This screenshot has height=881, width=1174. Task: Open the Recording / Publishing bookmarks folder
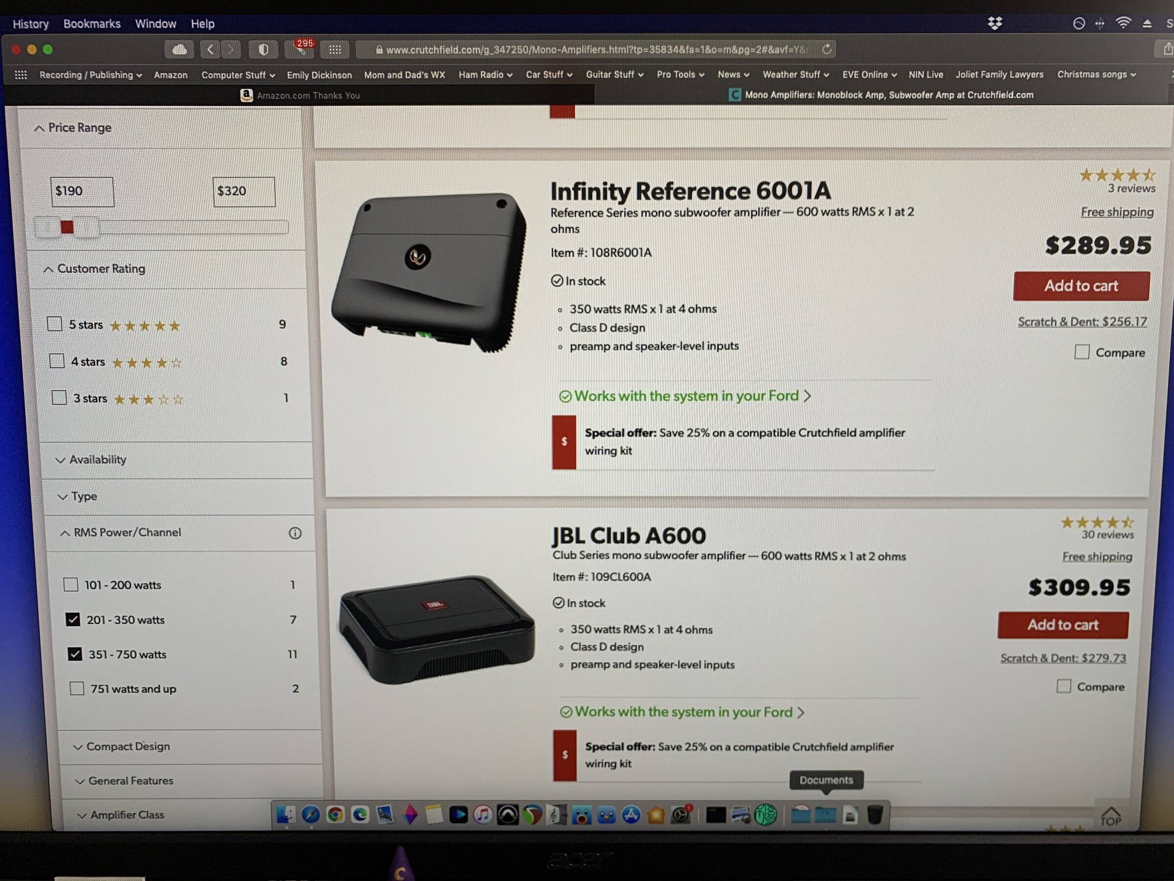tap(91, 75)
